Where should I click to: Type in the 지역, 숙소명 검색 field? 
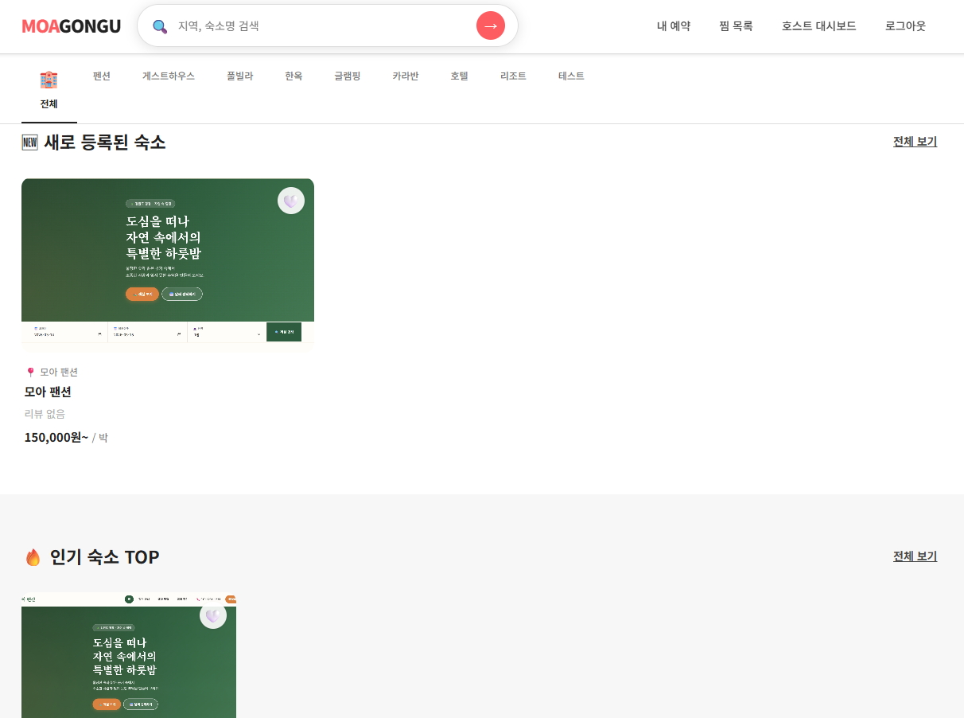pos(318,26)
